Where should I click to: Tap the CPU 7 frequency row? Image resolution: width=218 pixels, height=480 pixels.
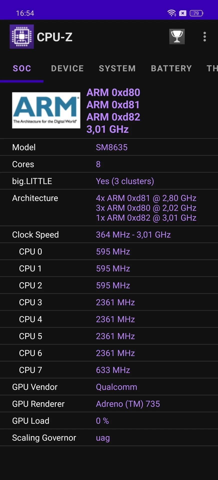(109, 370)
